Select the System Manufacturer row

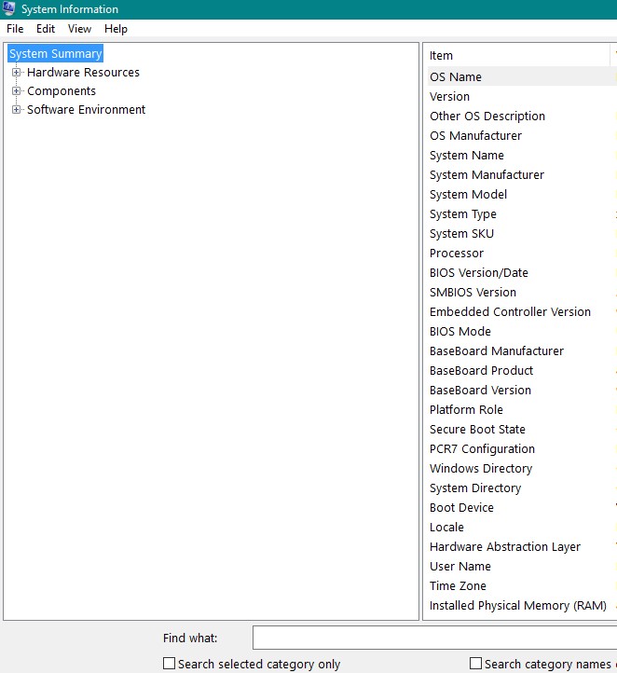coord(522,174)
